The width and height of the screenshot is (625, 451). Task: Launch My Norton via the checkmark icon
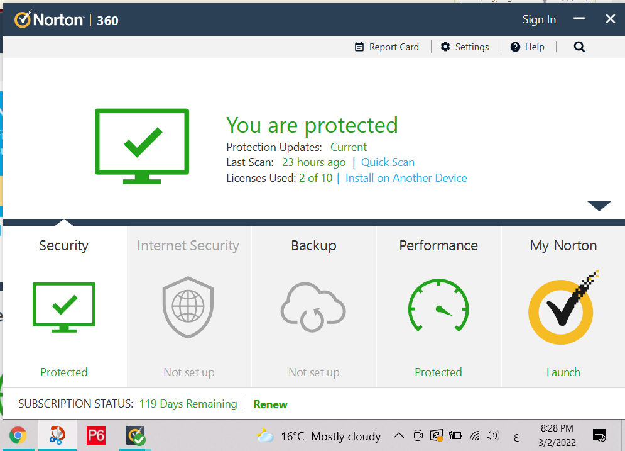563,308
